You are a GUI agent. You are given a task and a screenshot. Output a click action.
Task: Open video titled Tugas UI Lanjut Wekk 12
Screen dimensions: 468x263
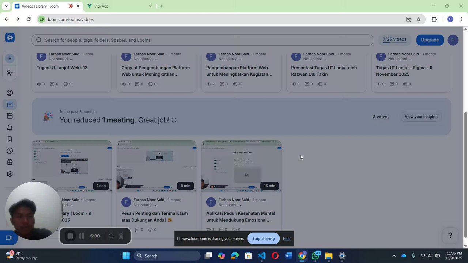pos(62,68)
